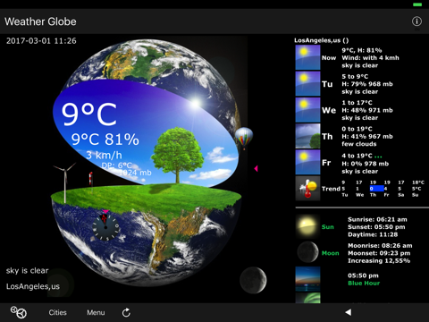Tap '1 to 17°C' Wednesday forecast
Screen dimensions: 429x322
[357, 103]
